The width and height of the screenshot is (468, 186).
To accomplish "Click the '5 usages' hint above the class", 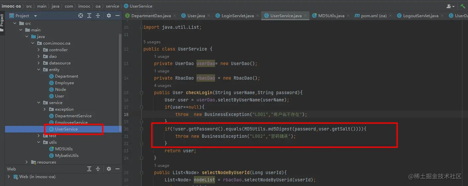I will tap(152, 42).
